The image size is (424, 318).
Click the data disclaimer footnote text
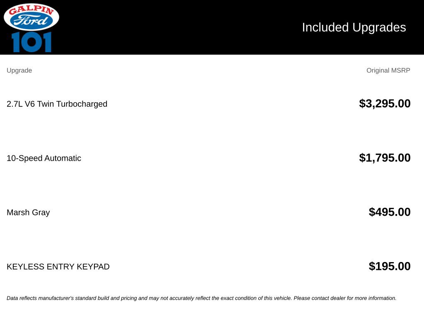point(202,298)
